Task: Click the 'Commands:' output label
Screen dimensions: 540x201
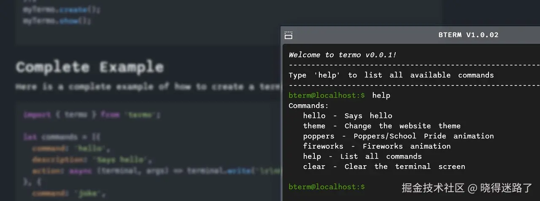Action: coord(308,105)
